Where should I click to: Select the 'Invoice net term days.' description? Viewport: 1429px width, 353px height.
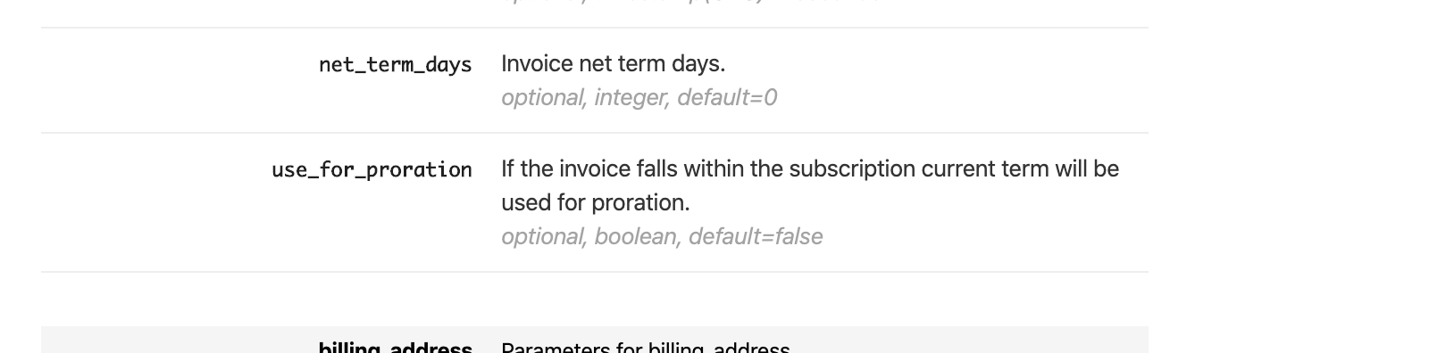[x=613, y=64]
